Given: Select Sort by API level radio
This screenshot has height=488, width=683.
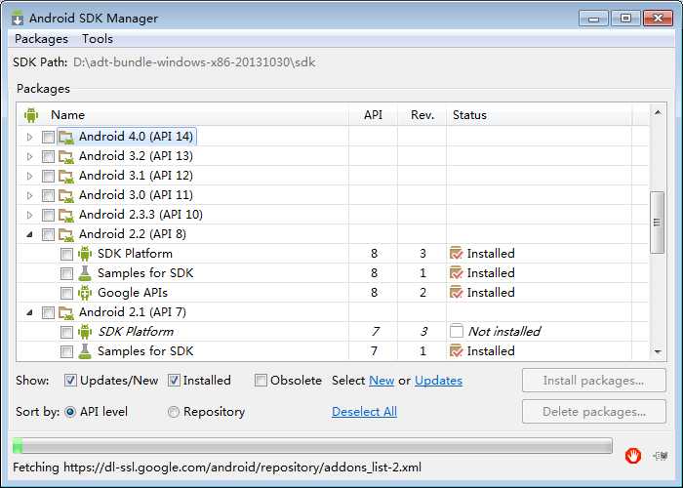Looking at the screenshot, I should pos(70,412).
